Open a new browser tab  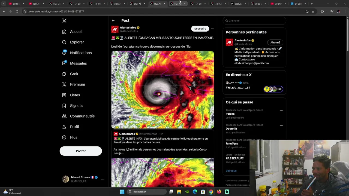pyautogui.click(x=312, y=4)
